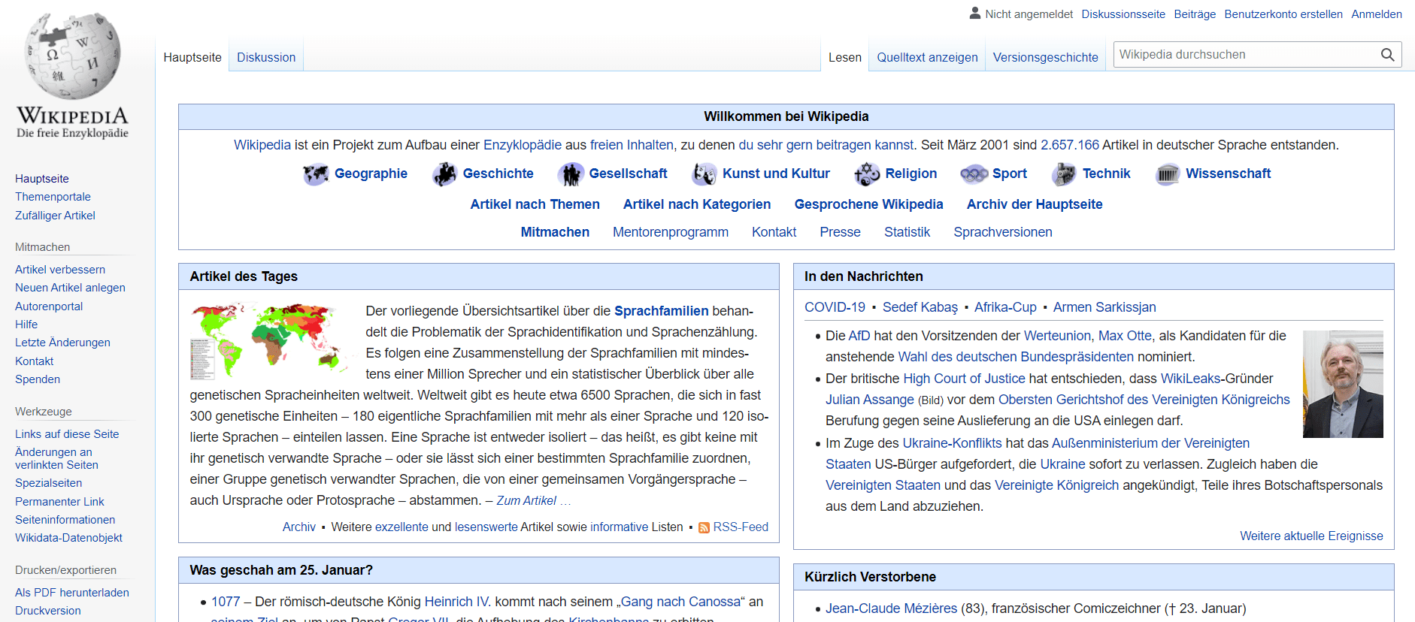Switch to the Diskussion tab
This screenshot has width=1415, height=622.
pos(266,57)
